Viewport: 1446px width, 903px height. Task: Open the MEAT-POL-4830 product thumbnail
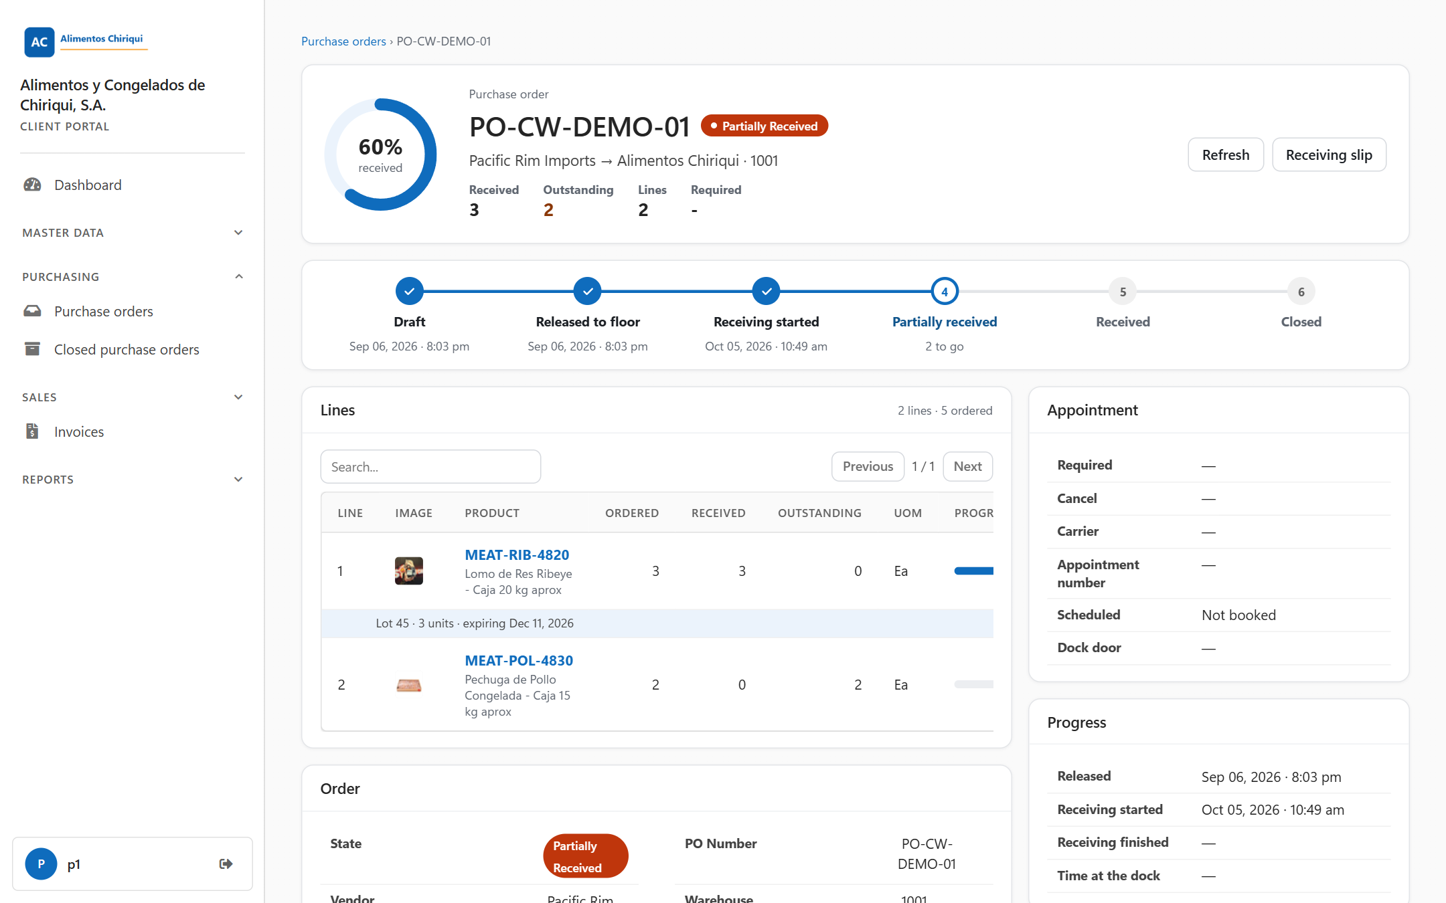(x=408, y=685)
